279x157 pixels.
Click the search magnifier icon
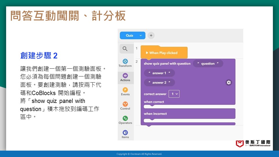[x=125, y=49]
